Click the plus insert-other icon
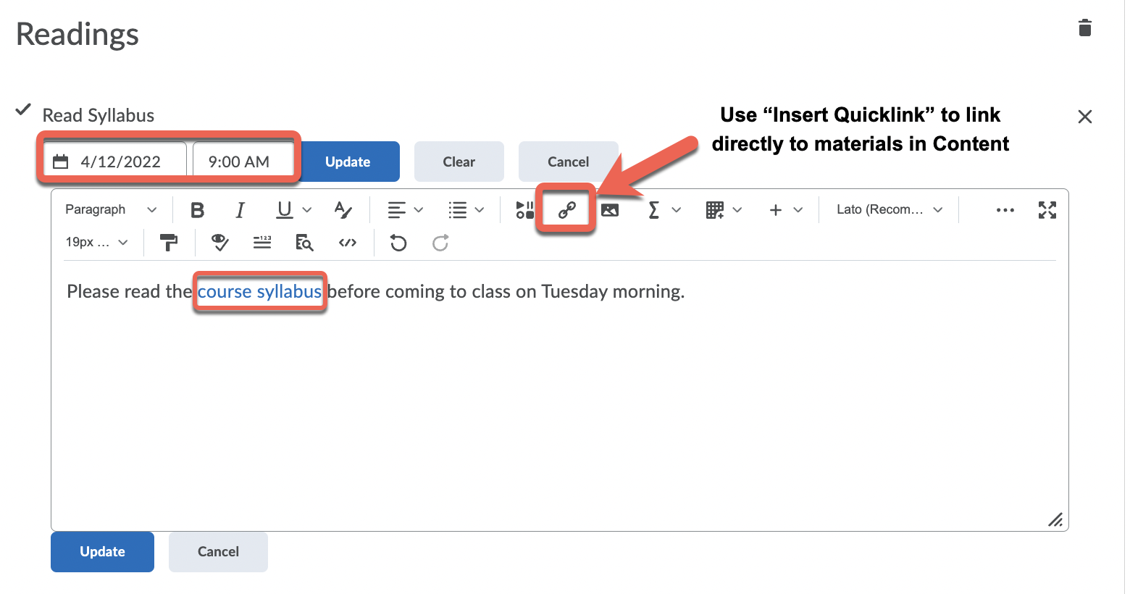1130x594 pixels. (x=776, y=210)
